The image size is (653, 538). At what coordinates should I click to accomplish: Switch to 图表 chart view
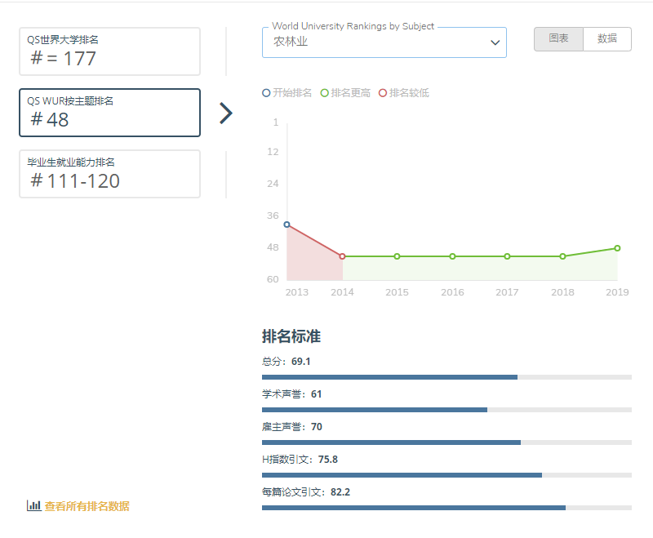(558, 39)
